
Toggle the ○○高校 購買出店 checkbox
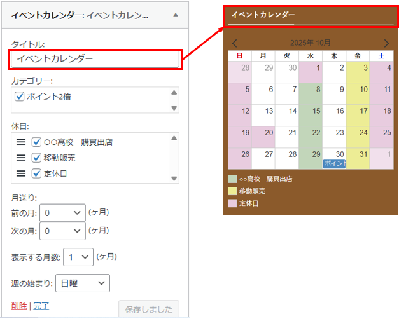pos(36,142)
